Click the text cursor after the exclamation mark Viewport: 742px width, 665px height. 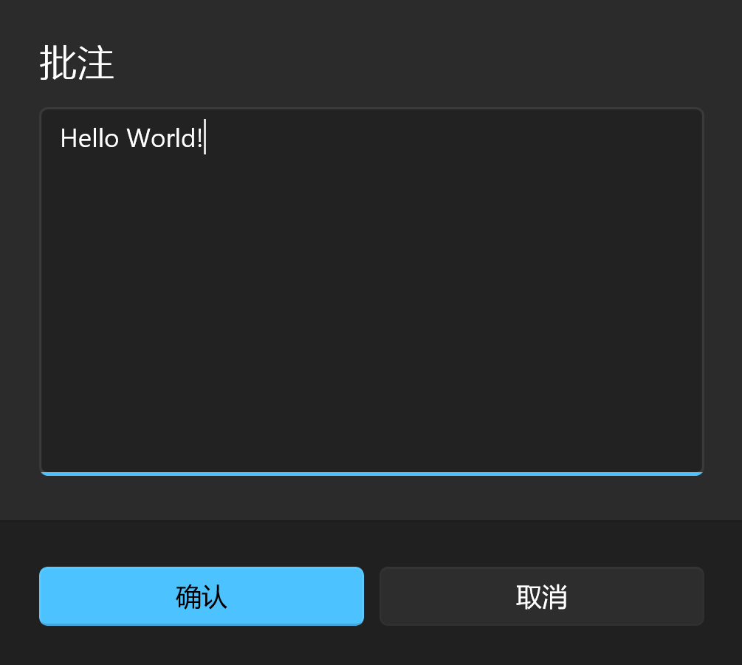pos(205,137)
